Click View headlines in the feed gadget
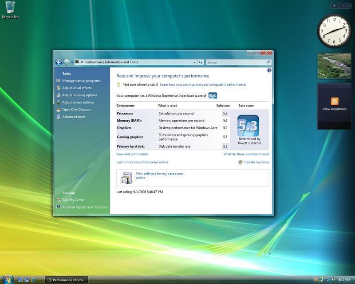The image size is (355, 284). click(x=335, y=109)
